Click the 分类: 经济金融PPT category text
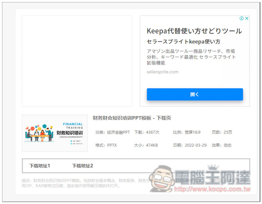Screen dimensions: 262x204 click(x=113, y=132)
